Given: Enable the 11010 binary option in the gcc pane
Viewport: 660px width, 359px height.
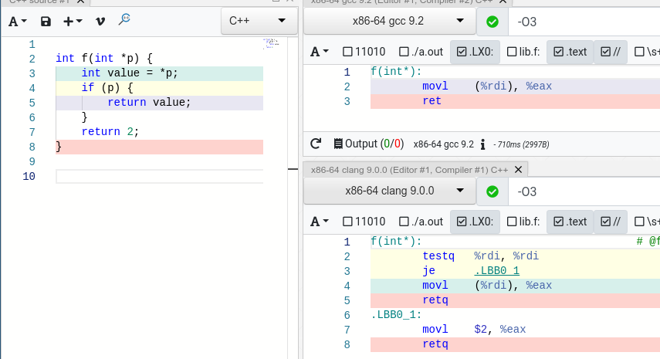Looking at the screenshot, I should 364,52.
